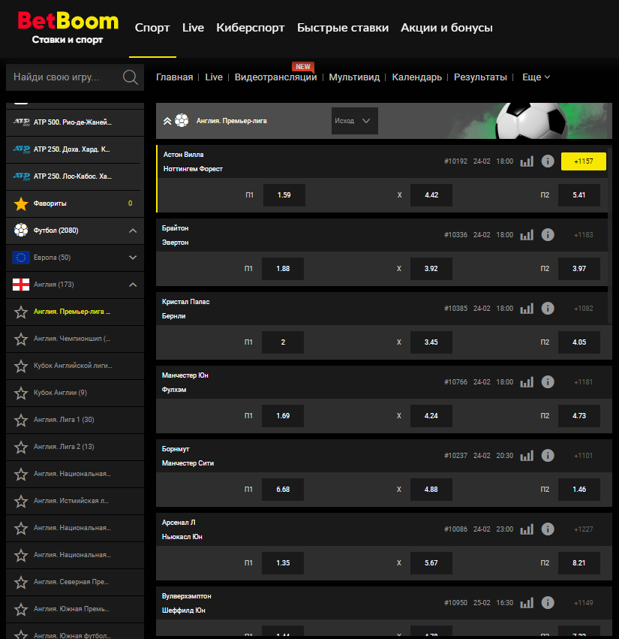Favorite Англия. Северная Премьер with star
The image size is (619, 639).
tap(21, 582)
